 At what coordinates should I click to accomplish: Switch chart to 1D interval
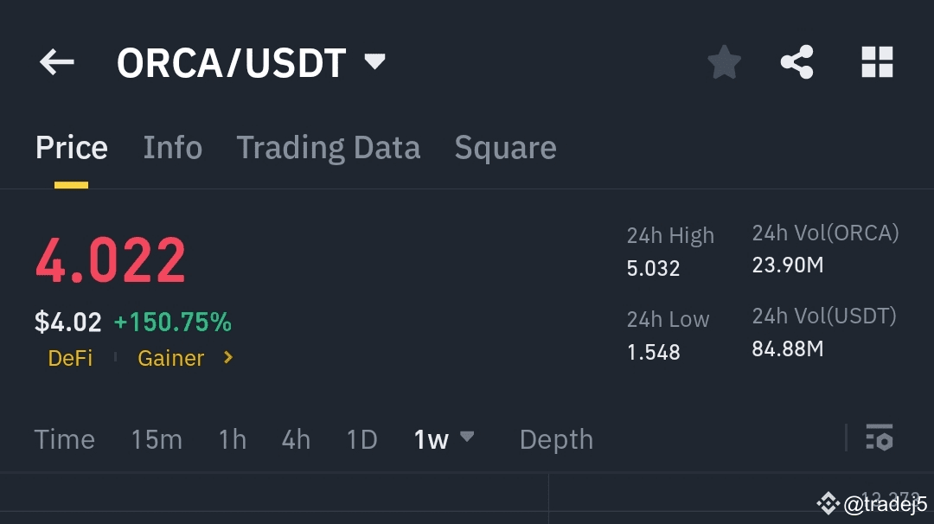click(x=361, y=439)
